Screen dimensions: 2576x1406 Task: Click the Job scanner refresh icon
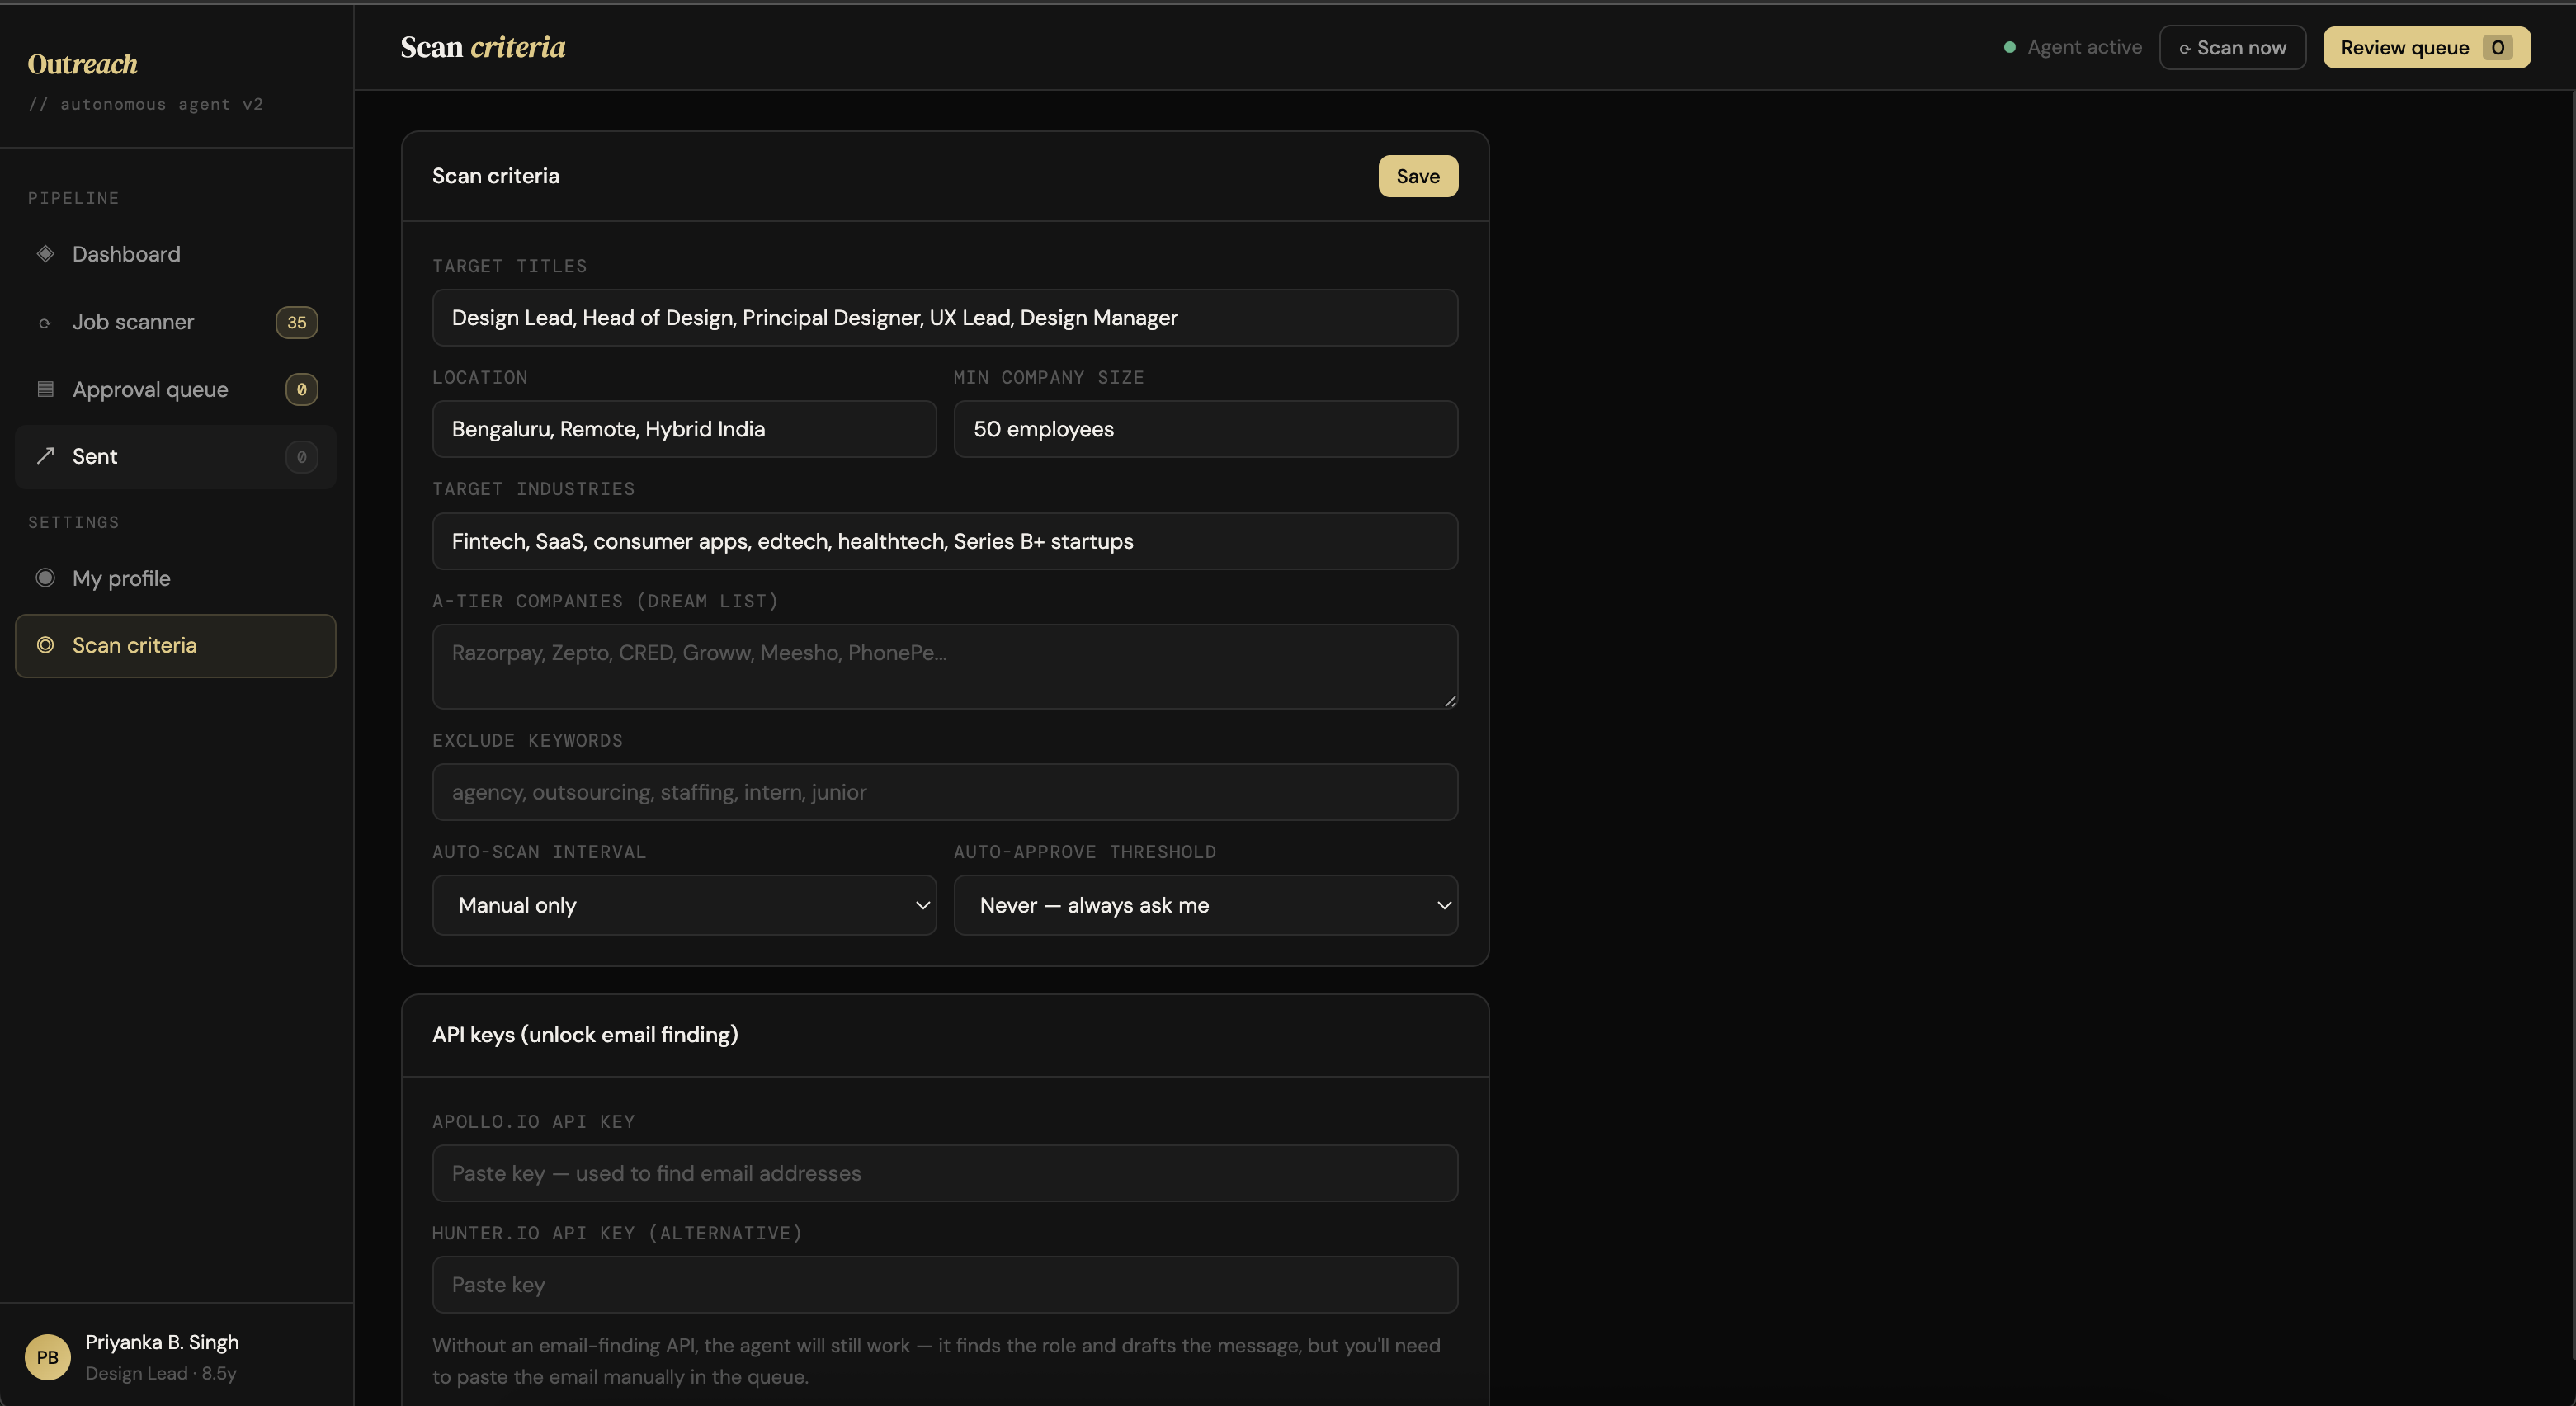point(45,322)
